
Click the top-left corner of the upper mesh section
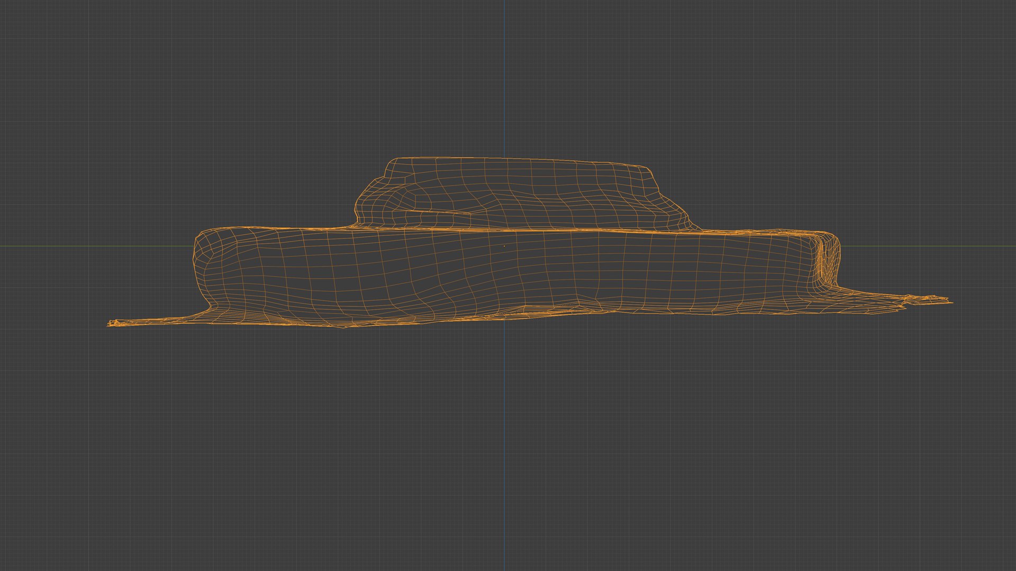[x=391, y=161]
